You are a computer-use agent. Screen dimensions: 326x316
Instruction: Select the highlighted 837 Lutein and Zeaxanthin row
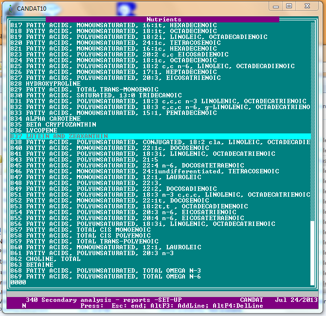tap(59, 136)
